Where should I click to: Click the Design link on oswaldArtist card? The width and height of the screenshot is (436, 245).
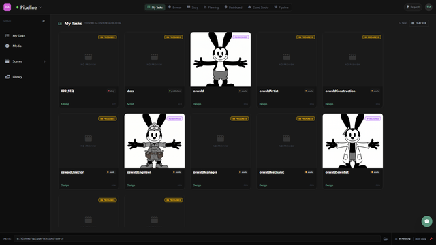[x=264, y=104]
